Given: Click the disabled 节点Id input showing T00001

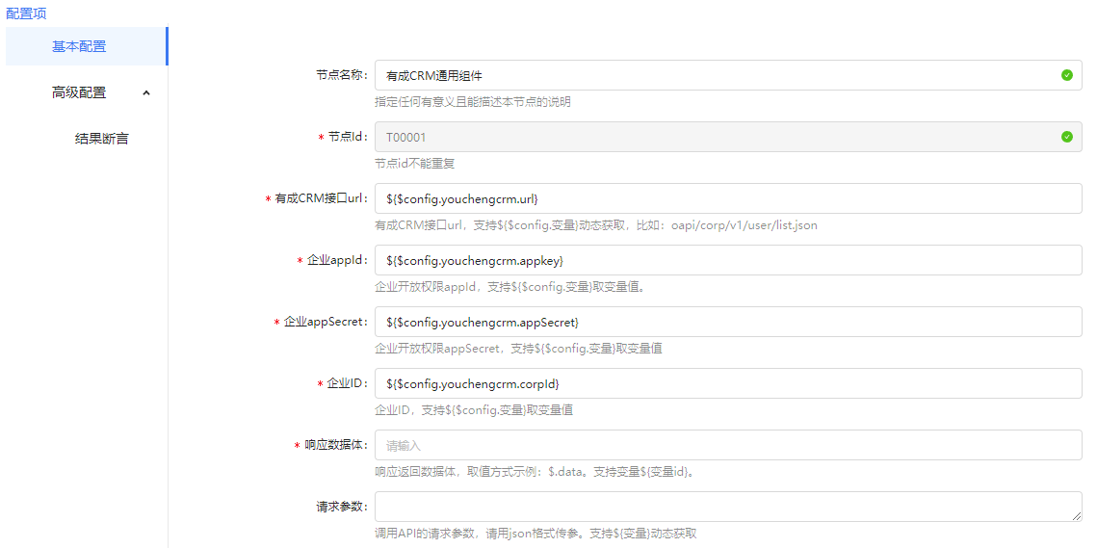Looking at the screenshot, I should pyautogui.click(x=713, y=137).
